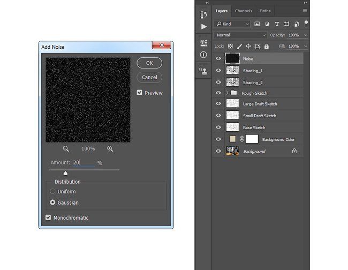Filter layers by smart object icon
The width and height of the screenshot is (348, 270).
coord(297,24)
